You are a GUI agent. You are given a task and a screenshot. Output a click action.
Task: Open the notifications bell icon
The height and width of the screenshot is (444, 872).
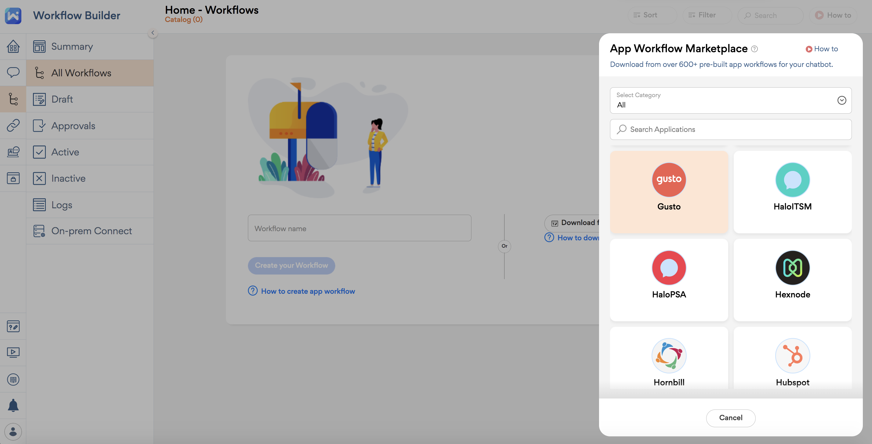click(13, 405)
